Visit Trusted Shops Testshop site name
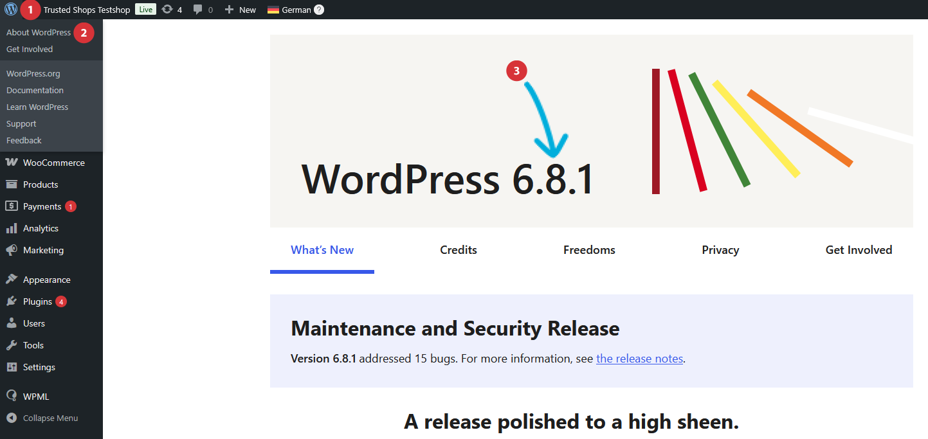The image size is (928, 439). point(86,9)
